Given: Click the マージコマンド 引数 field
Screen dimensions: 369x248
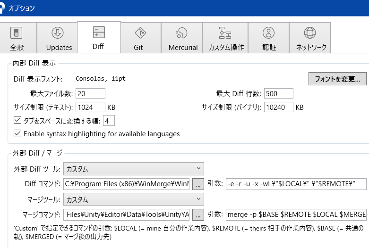Looking at the screenshot, I should 296,215.
